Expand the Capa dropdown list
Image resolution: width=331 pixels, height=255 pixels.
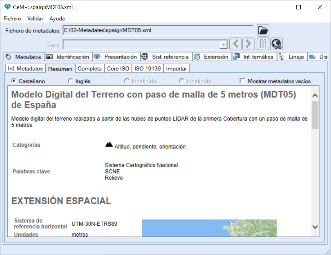pyautogui.click(x=224, y=44)
